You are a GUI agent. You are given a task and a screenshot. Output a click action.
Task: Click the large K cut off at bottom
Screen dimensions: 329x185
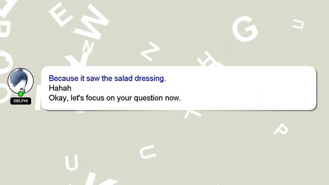pyautogui.click(x=96, y=179)
